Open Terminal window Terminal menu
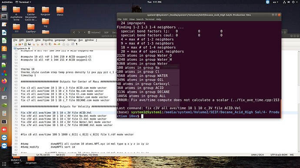This screenshot has width=300, height=168. click(150, 19)
